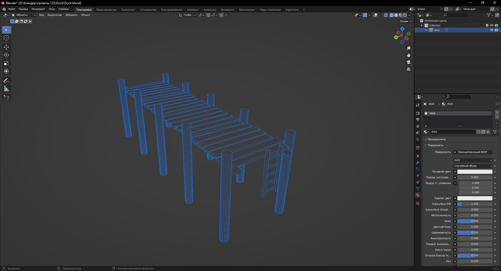Disable dock object in renders camera icon

496,30
